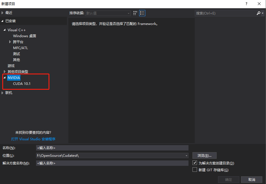Switch to small icons view

[x=135, y=13]
